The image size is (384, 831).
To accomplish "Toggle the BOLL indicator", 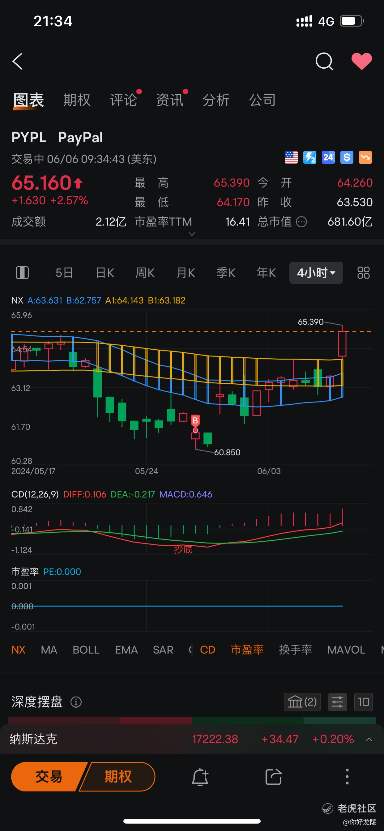I will [86, 650].
